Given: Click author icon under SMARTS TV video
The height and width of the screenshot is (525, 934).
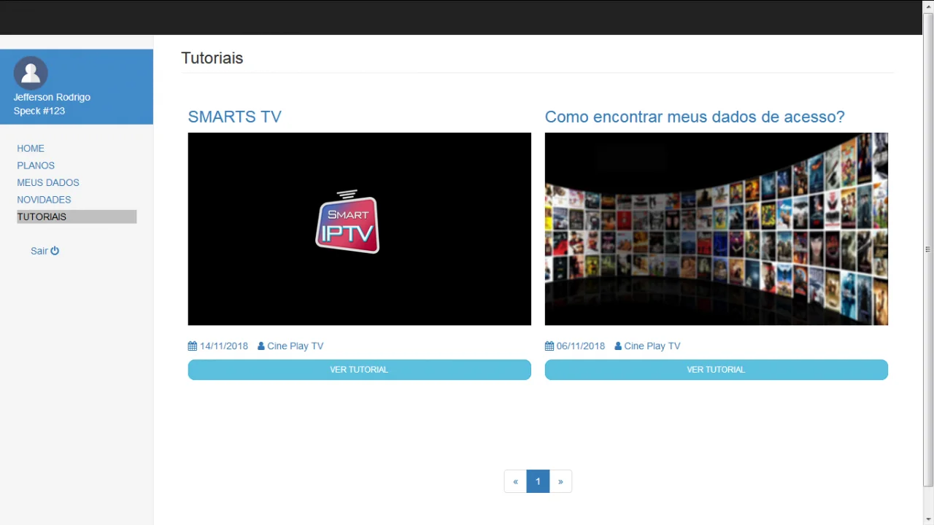Looking at the screenshot, I should tap(261, 346).
